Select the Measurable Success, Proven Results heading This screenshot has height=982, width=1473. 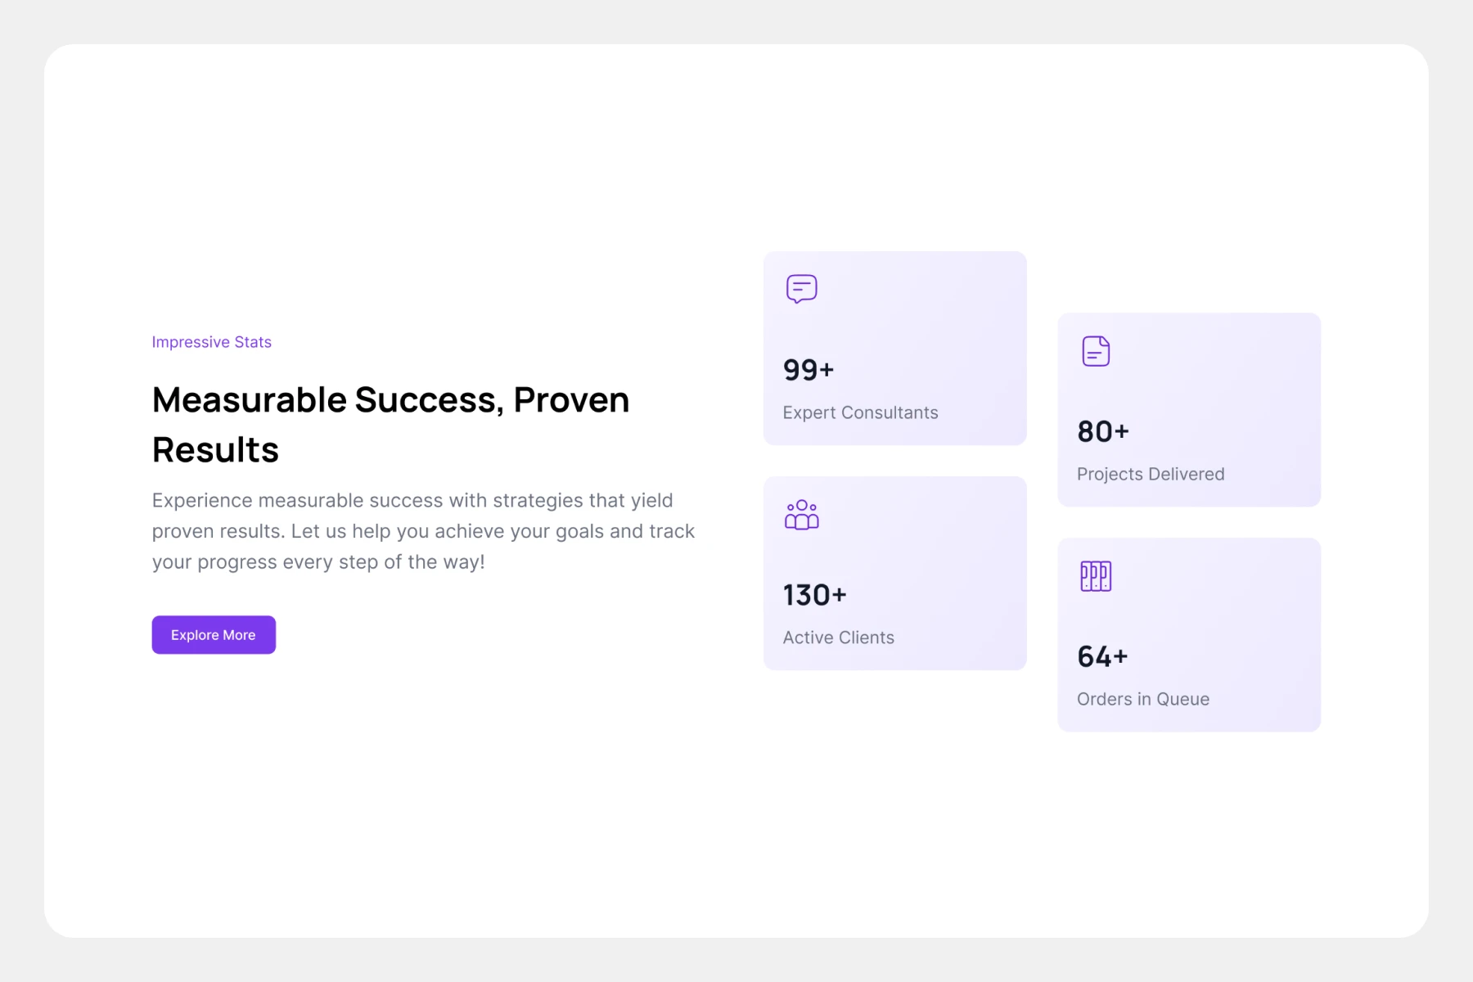tap(390, 425)
